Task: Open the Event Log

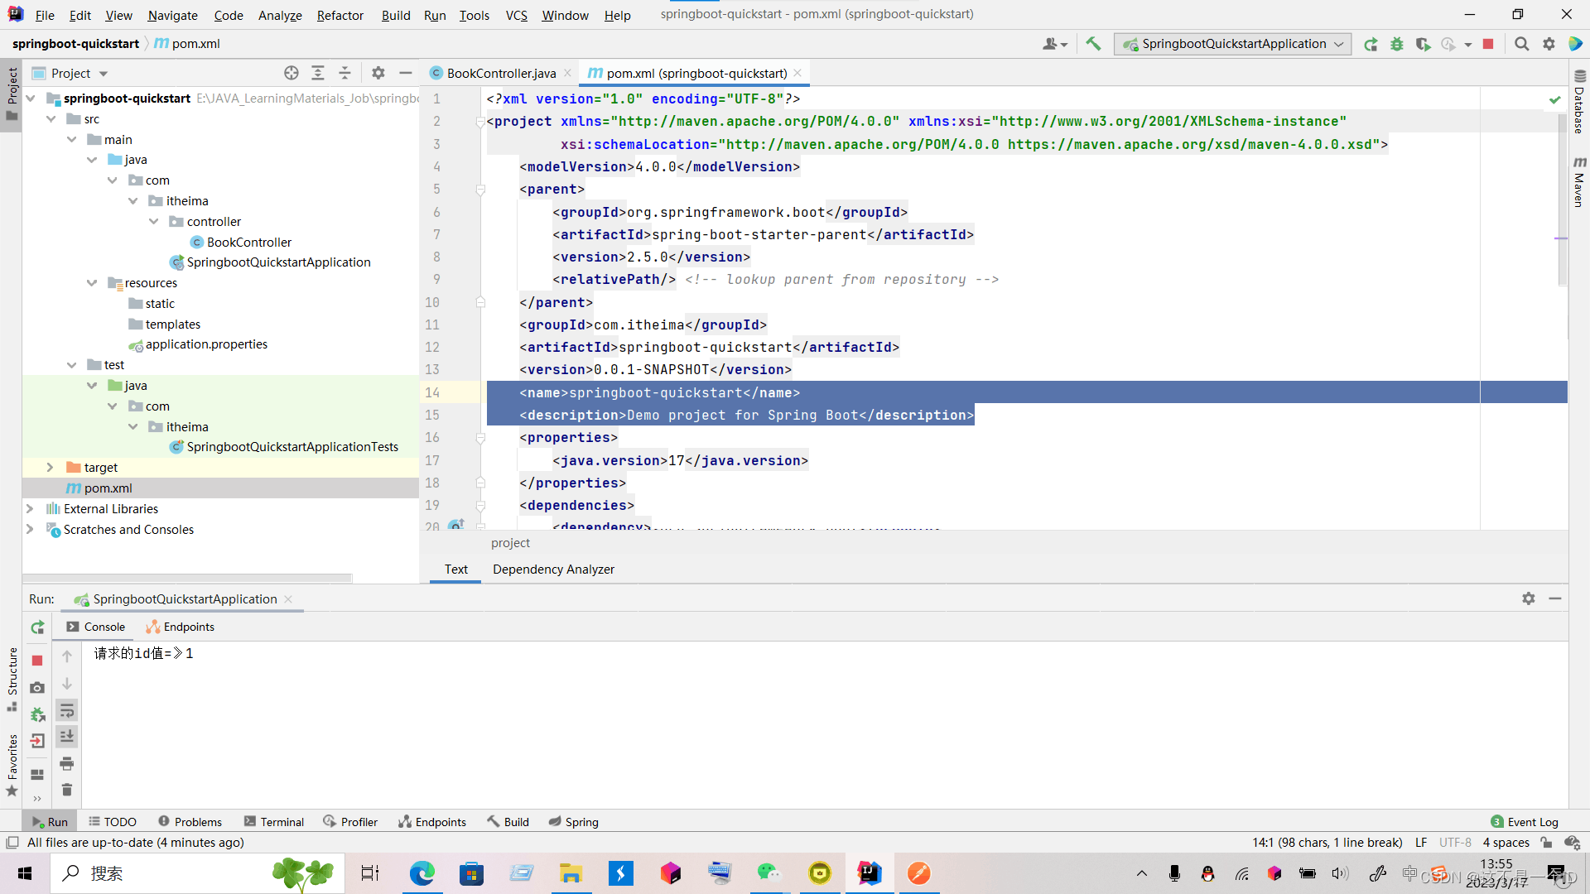Action: pyautogui.click(x=1525, y=822)
